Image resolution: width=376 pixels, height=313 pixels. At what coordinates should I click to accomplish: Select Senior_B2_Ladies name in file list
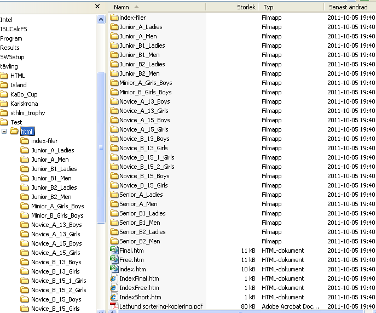[x=142, y=232]
